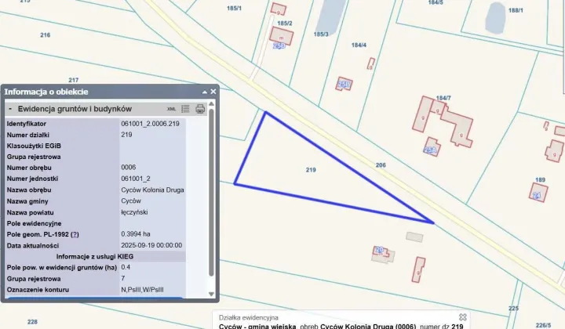Click parcel label 189 on the map
This screenshot has height=329, width=565.
pos(540,180)
